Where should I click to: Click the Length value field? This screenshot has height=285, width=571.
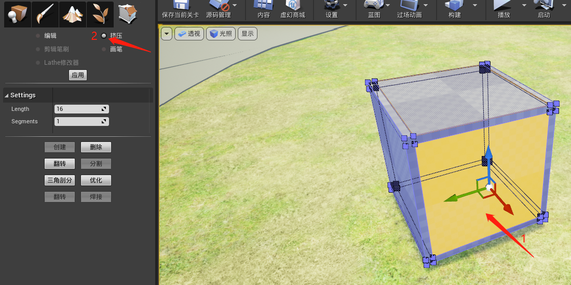(78, 109)
